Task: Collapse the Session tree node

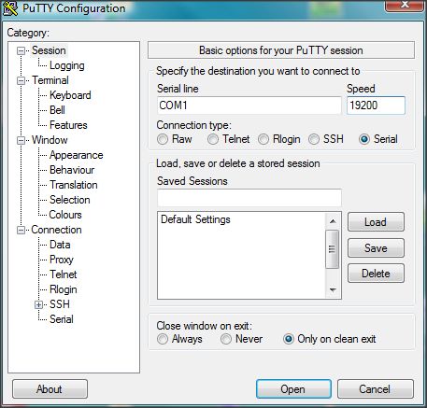Action: point(21,50)
